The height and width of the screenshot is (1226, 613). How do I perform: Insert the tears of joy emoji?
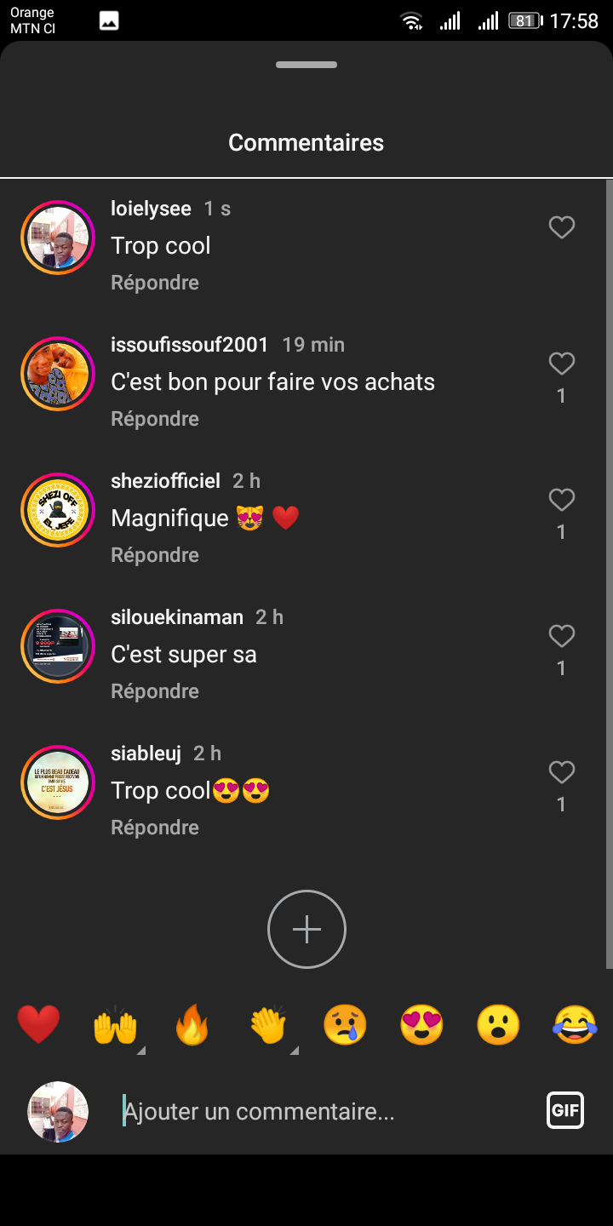(x=575, y=1024)
